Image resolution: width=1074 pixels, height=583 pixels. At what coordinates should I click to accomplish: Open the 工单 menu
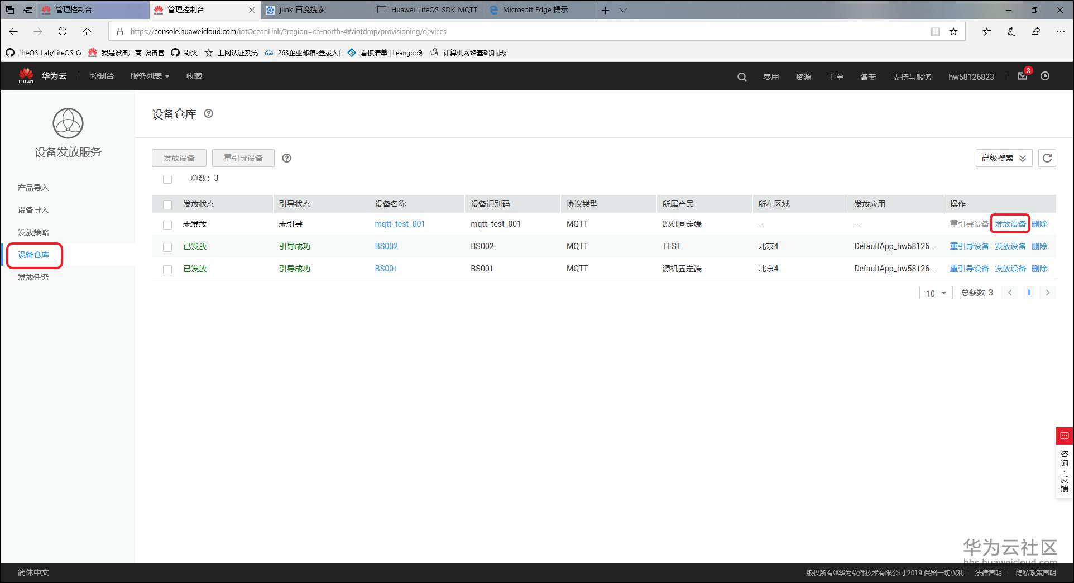[836, 77]
